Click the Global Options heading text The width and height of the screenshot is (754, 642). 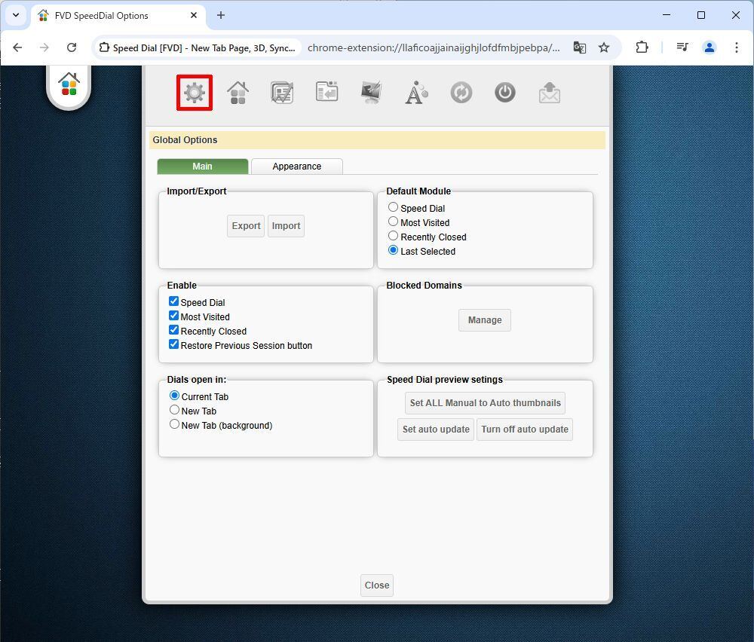click(185, 140)
